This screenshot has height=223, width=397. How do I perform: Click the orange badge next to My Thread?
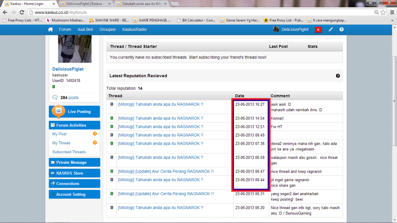point(95,143)
